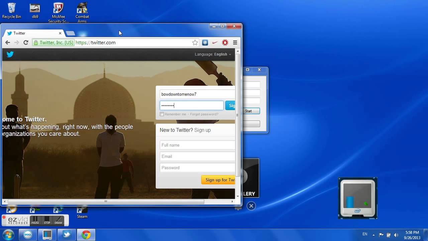This screenshot has height=241, width=428.
Task: Click the green Twitter, Inc. security badge
Action: [x=53, y=43]
